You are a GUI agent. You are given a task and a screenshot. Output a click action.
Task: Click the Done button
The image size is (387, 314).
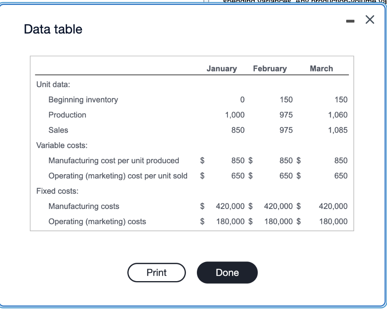(227, 272)
